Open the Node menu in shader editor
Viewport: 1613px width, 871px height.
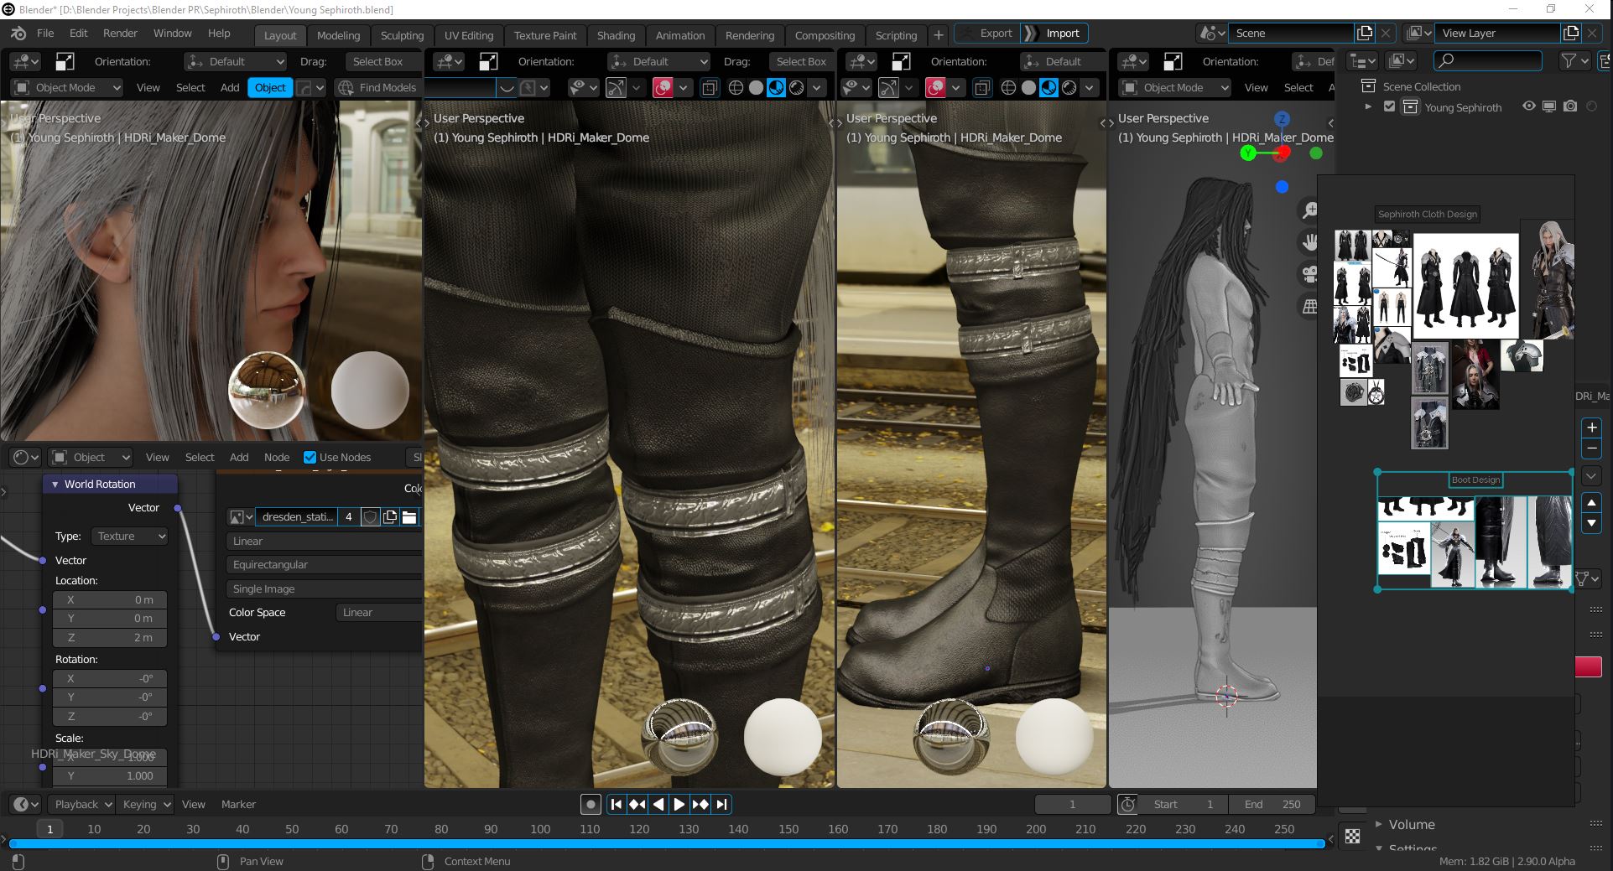coord(277,457)
